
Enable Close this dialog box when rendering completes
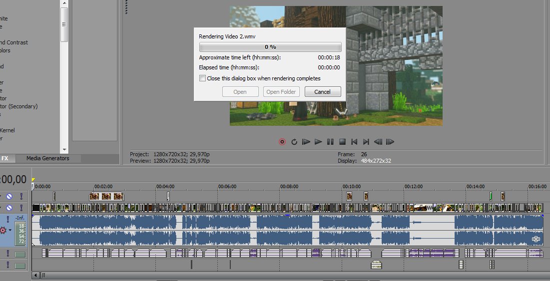pyautogui.click(x=202, y=78)
